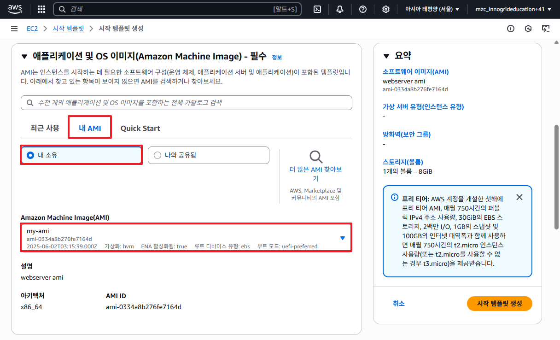Click the monitor icon in the breadcrumb bar
The image size is (560, 340).
pyautogui.click(x=546, y=29)
